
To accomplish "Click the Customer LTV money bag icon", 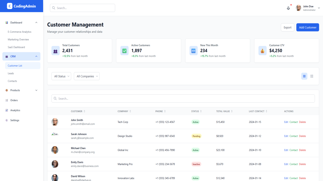I will tap(262, 51).
